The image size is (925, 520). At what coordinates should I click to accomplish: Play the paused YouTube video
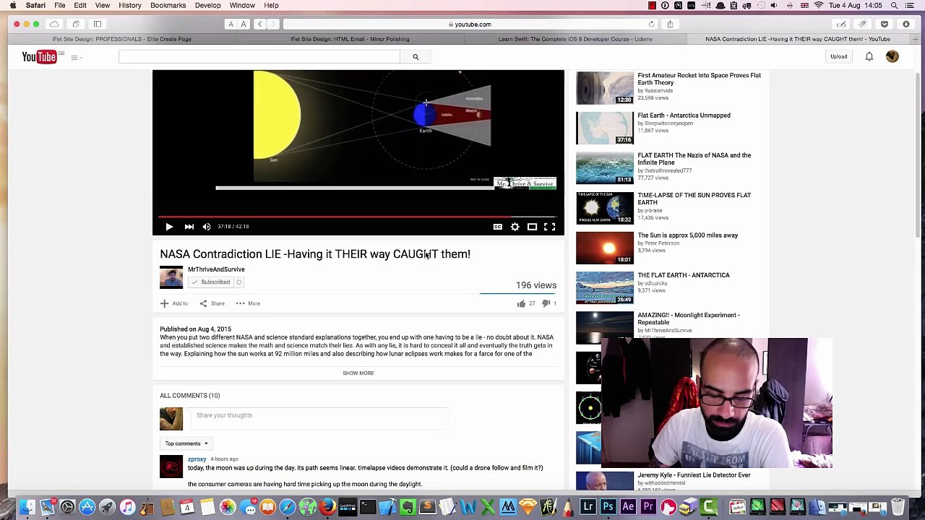[169, 227]
